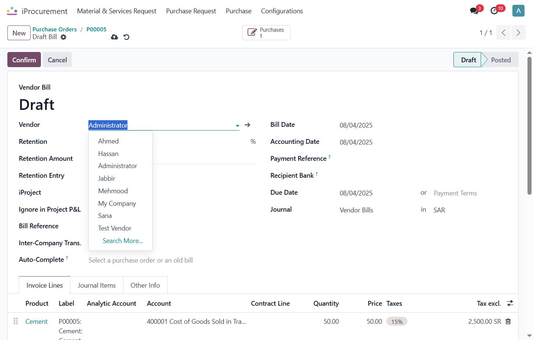The image size is (533, 340).
Task: Go to next record arrow
Action: click(x=518, y=33)
